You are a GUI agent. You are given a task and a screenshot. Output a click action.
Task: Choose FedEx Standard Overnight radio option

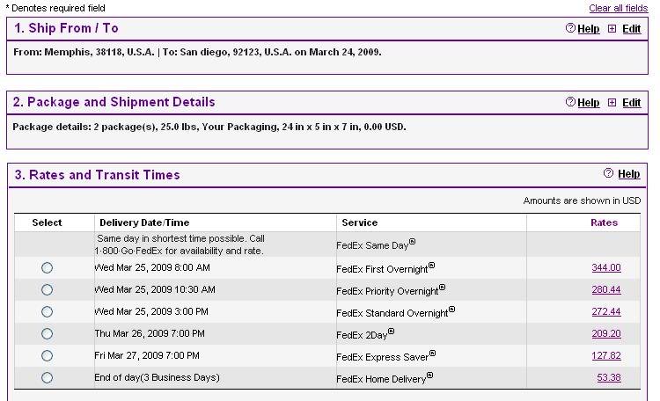pos(48,311)
